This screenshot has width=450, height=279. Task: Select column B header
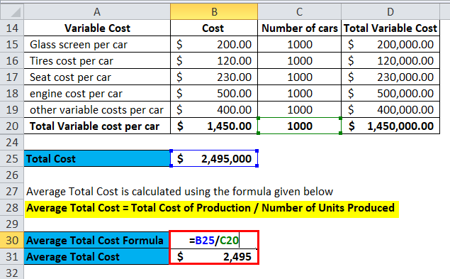[214, 12]
